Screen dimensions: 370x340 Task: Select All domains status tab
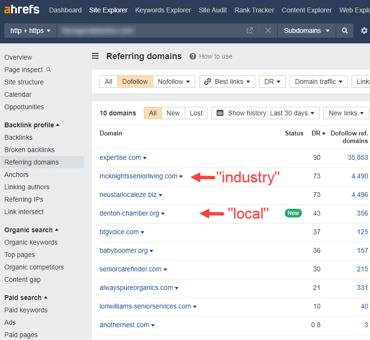153,113
